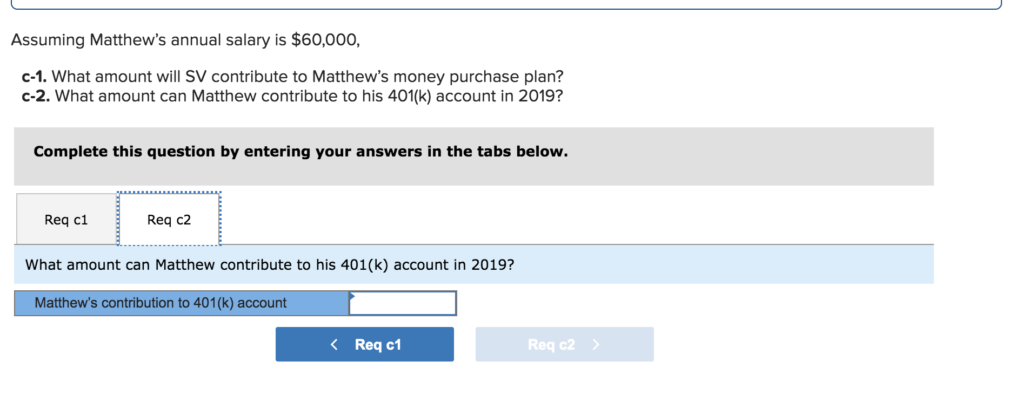1015x409 pixels.
Task: Select the dotted border of Req c2 tab
Action: tap(168, 192)
